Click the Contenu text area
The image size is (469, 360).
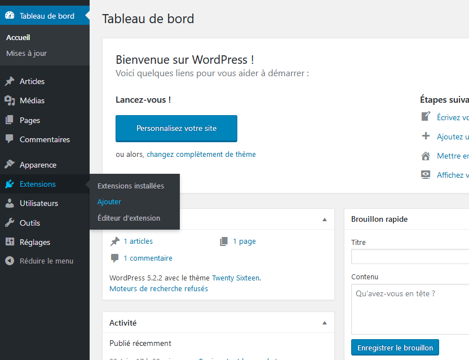click(410, 309)
